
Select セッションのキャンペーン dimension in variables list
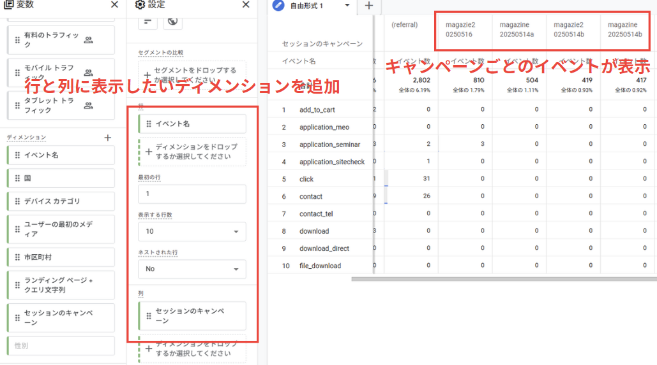(61, 318)
